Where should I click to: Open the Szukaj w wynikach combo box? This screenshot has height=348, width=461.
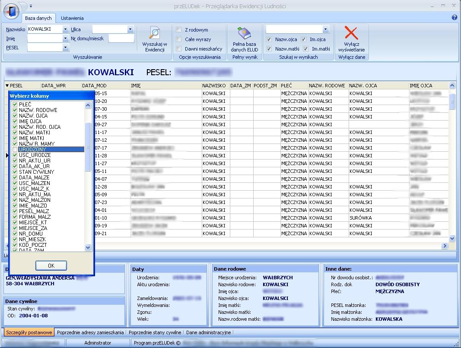click(325, 29)
